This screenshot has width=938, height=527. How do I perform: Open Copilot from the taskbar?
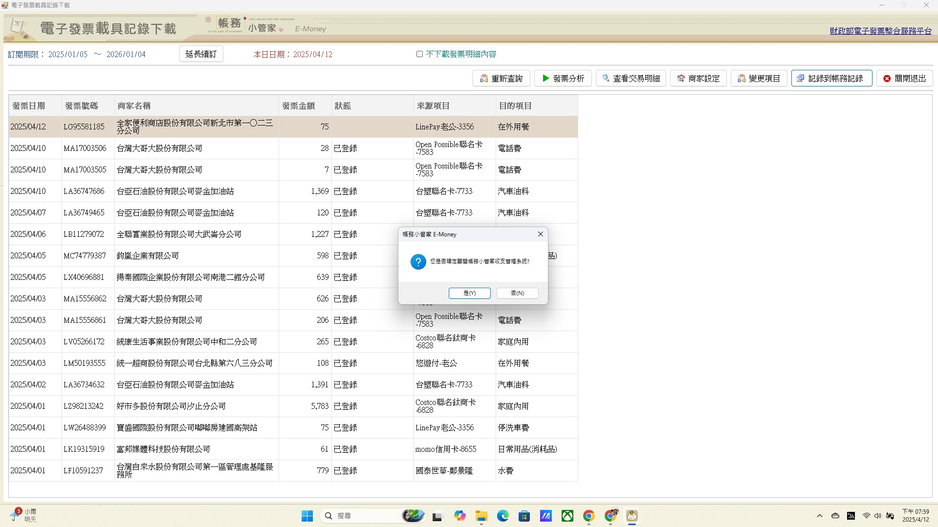459,516
